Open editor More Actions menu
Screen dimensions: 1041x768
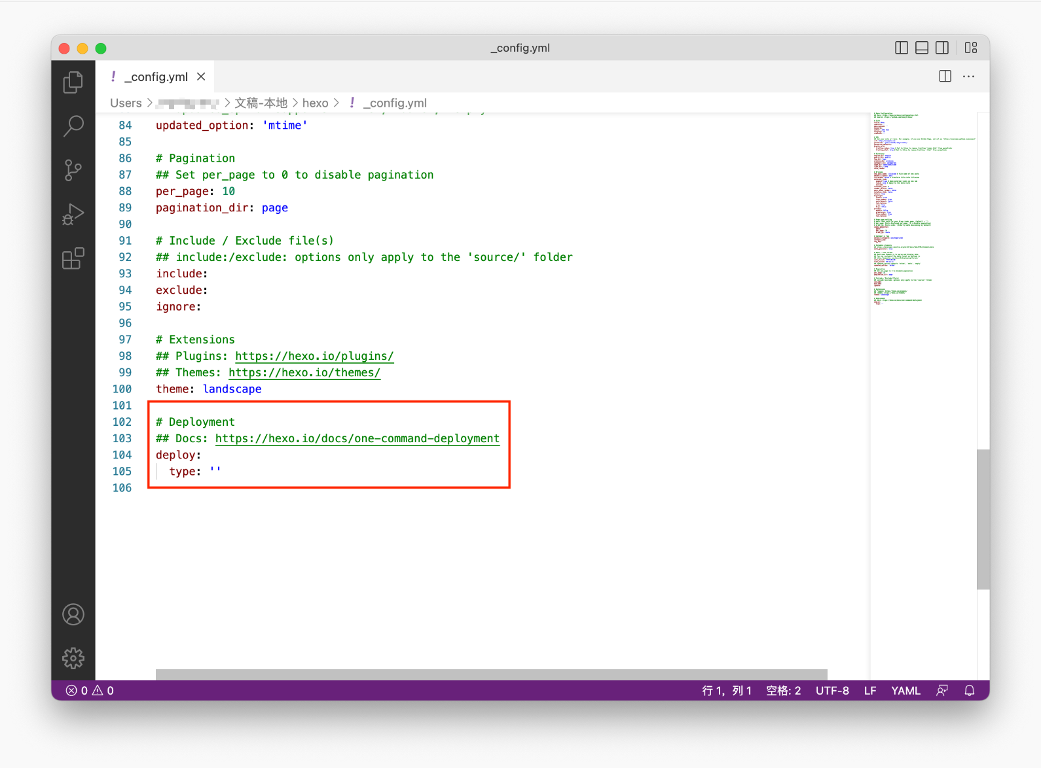point(969,77)
